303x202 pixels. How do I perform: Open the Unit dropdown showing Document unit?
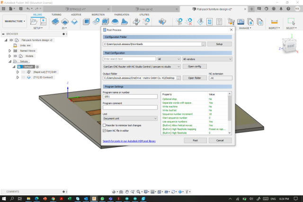click(x=130, y=118)
